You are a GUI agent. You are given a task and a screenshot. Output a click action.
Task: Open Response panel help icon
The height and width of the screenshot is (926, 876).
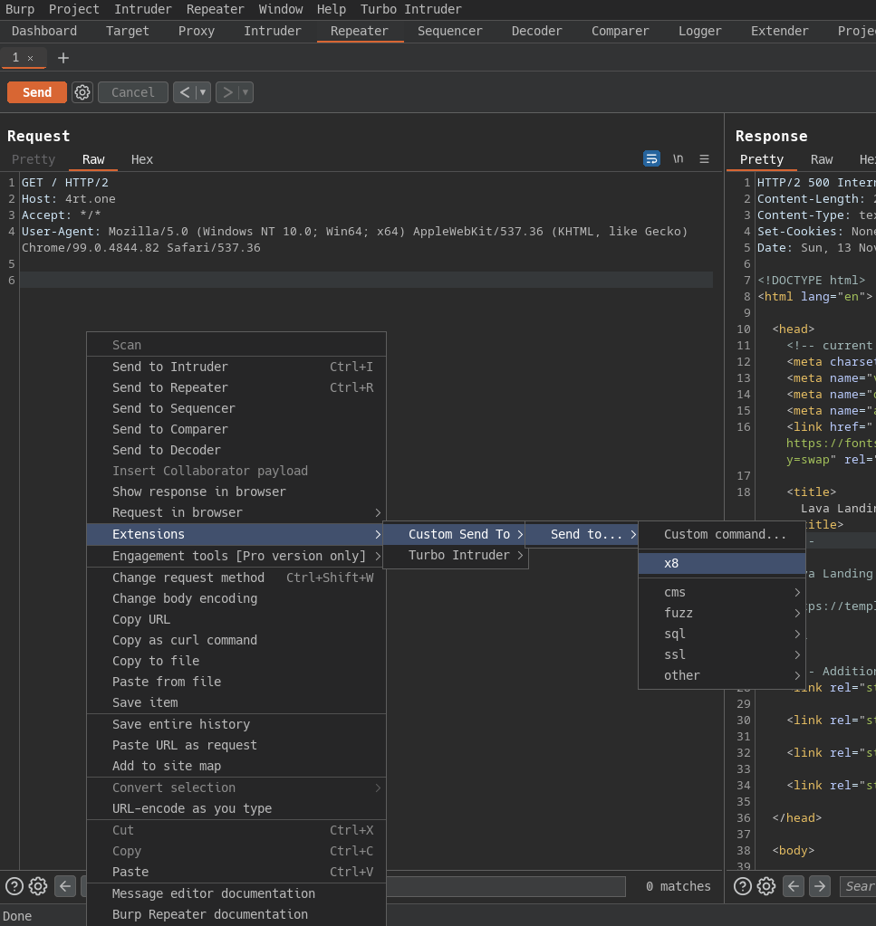click(743, 886)
